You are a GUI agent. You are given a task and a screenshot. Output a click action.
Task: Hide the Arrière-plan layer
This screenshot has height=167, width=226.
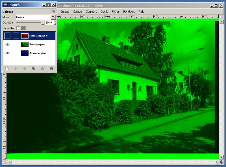8,53
